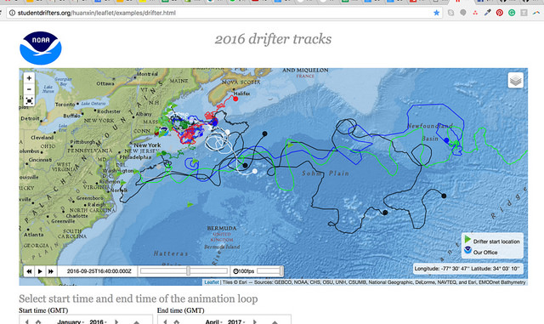The width and height of the screenshot is (544, 324).
Task: Click the gray speech bubble extension icon
Action: pyautogui.click(x=462, y=13)
